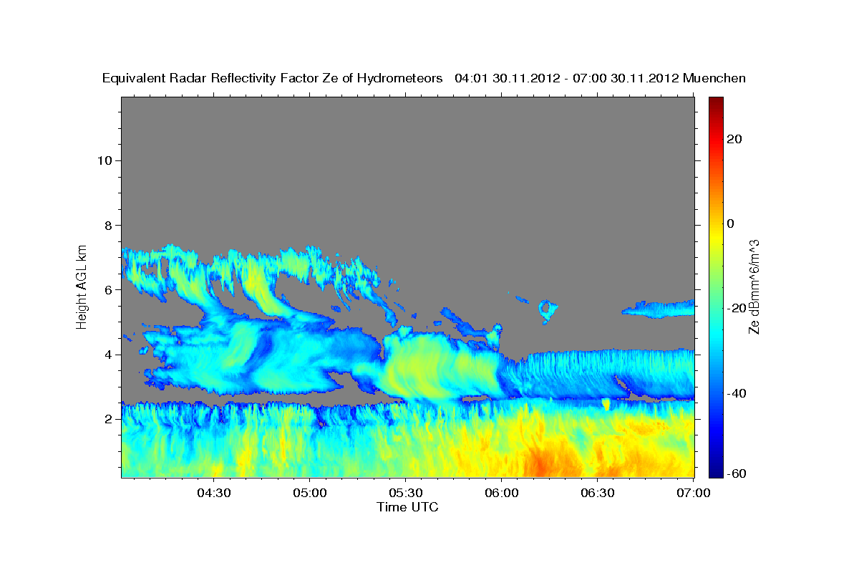Click the dark red top of colorbar
The width and height of the screenshot is (859, 573).
[x=716, y=104]
